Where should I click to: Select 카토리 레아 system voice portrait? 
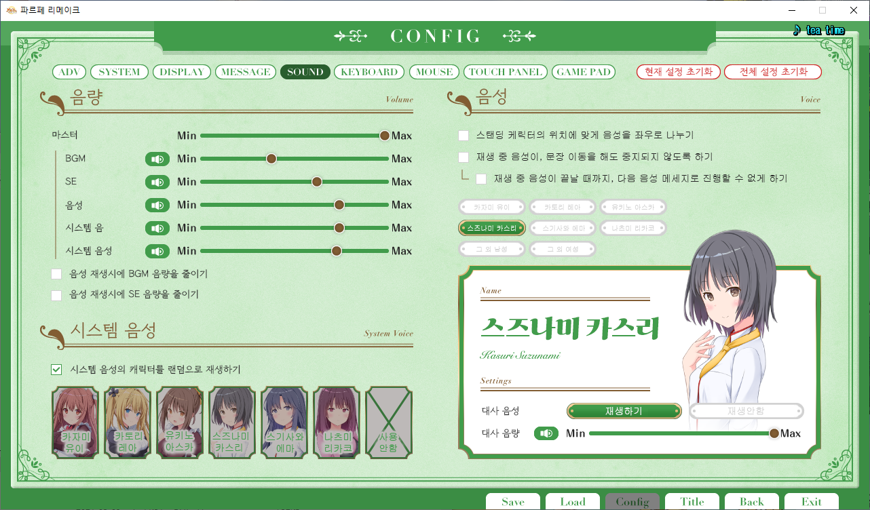[x=128, y=423]
